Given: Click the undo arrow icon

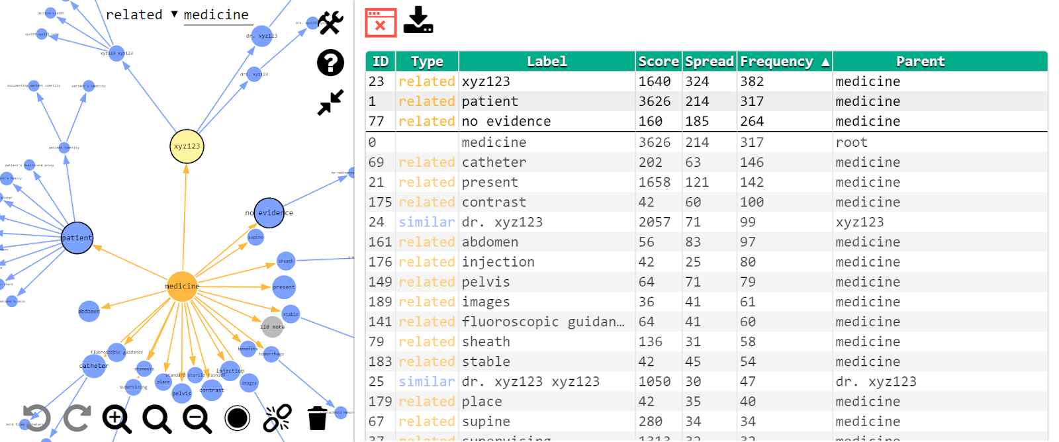Looking at the screenshot, I should [36, 418].
